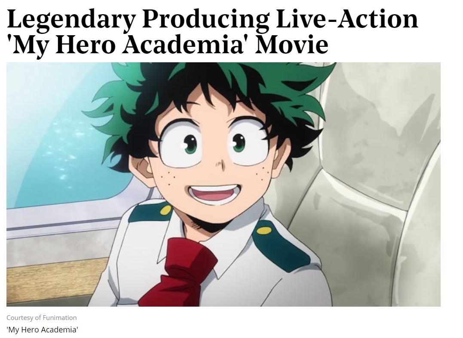Click the character's small nose

[x=220, y=164]
